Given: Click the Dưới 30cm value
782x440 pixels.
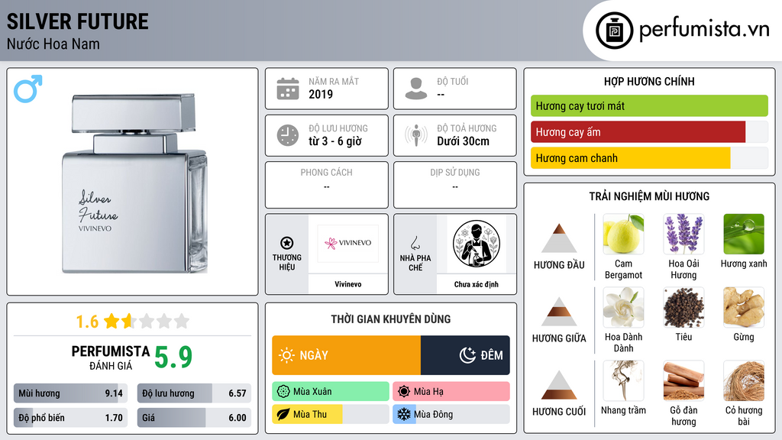Looking at the screenshot, I should click(x=464, y=141).
